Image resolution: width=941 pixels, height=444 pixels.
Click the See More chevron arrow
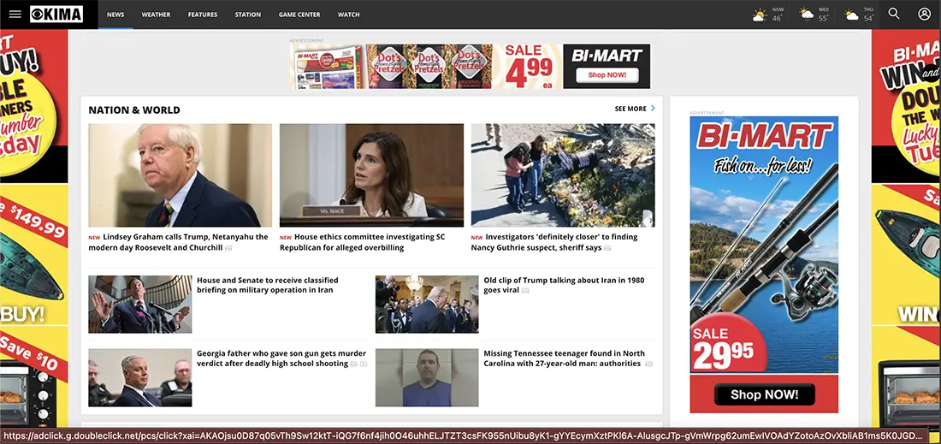tap(653, 109)
